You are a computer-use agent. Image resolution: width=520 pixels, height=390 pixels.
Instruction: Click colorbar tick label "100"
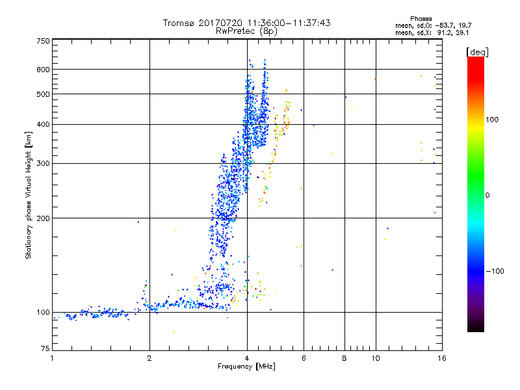point(492,120)
